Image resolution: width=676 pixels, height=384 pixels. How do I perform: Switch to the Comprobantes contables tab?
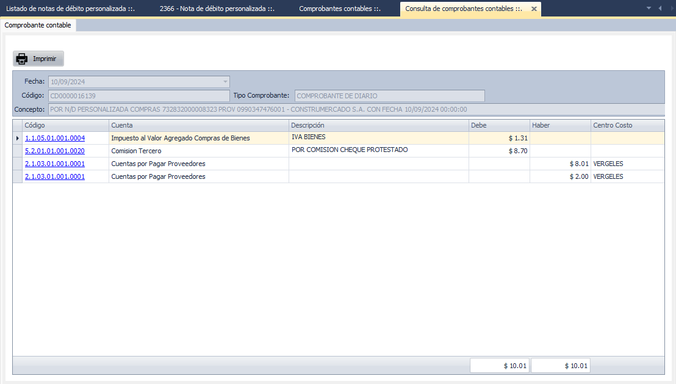point(339,9)
